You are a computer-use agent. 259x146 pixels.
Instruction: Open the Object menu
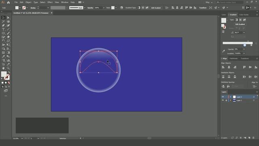[x=28, y=2]
